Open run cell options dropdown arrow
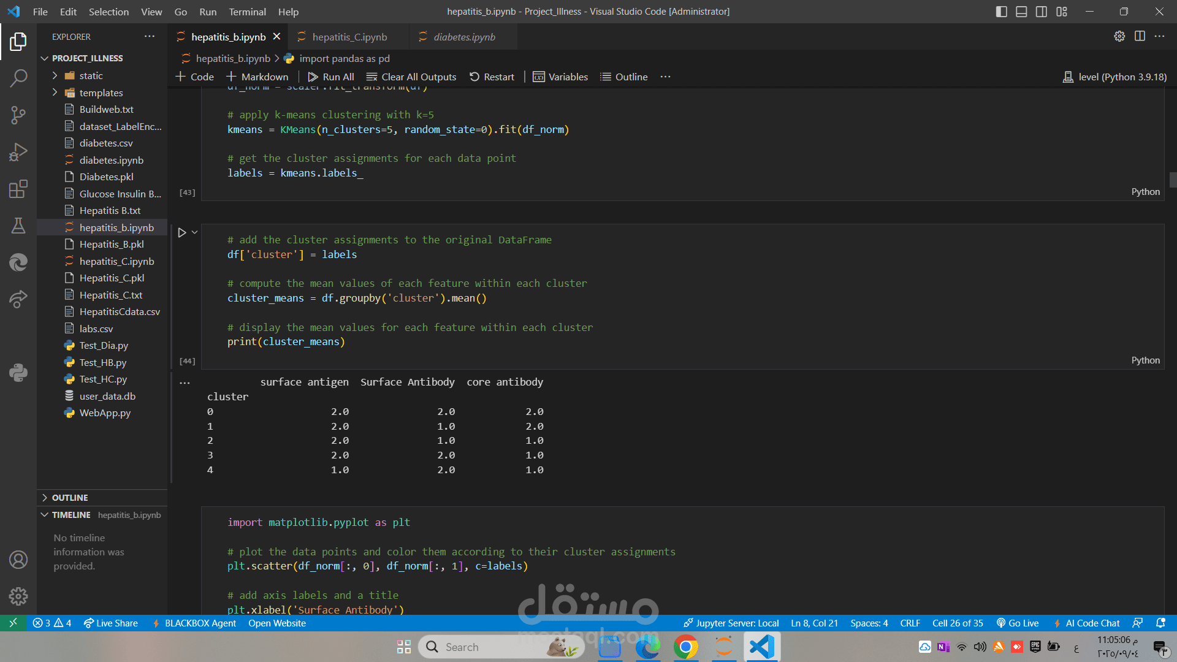Screen dimensions: 1177x662 click(195, 232)
